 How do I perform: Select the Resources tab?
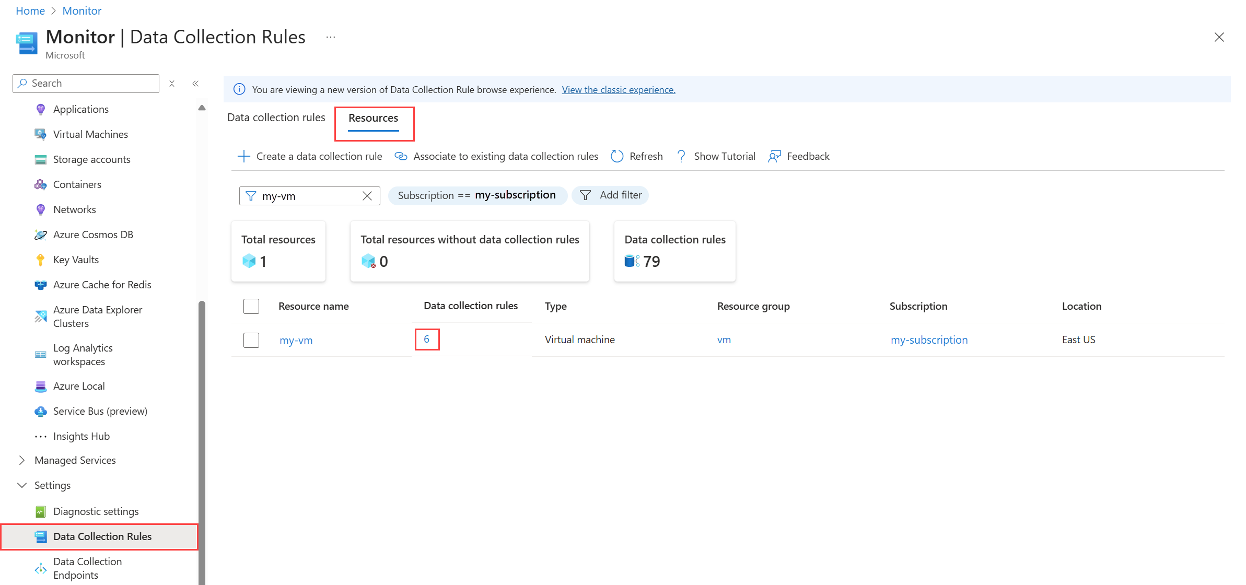[373, 118]
